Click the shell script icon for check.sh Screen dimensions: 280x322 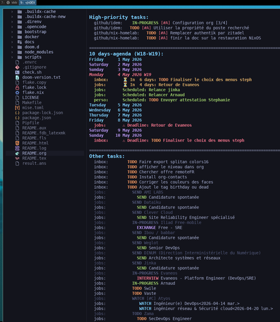pyautogui.click(x=18, y=73)
